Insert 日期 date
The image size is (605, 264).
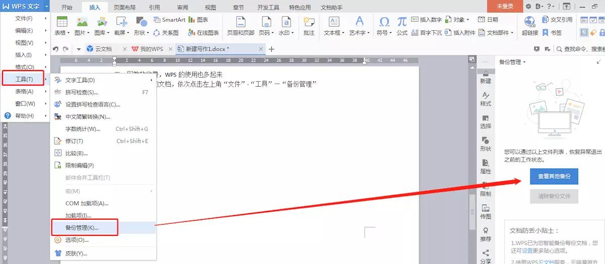tap(489, 20)
